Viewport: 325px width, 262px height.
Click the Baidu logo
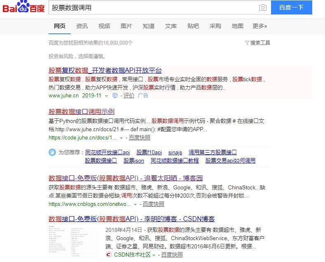[x=23, y=7]
